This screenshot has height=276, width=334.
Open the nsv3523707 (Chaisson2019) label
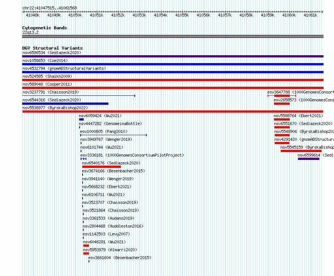click(x=110, y=202)
